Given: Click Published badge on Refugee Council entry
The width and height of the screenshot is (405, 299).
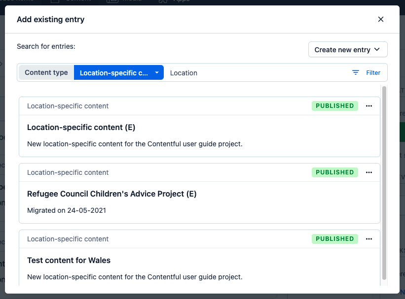Looking at the screenshot, I should click(x=334, y=172).
